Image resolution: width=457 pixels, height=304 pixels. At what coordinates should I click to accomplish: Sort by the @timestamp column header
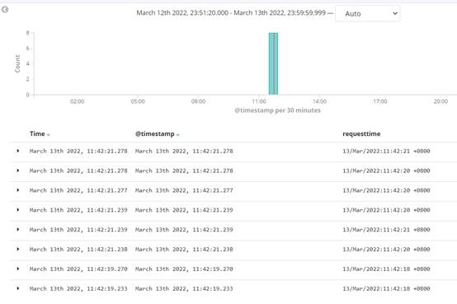tap(154, 133)
